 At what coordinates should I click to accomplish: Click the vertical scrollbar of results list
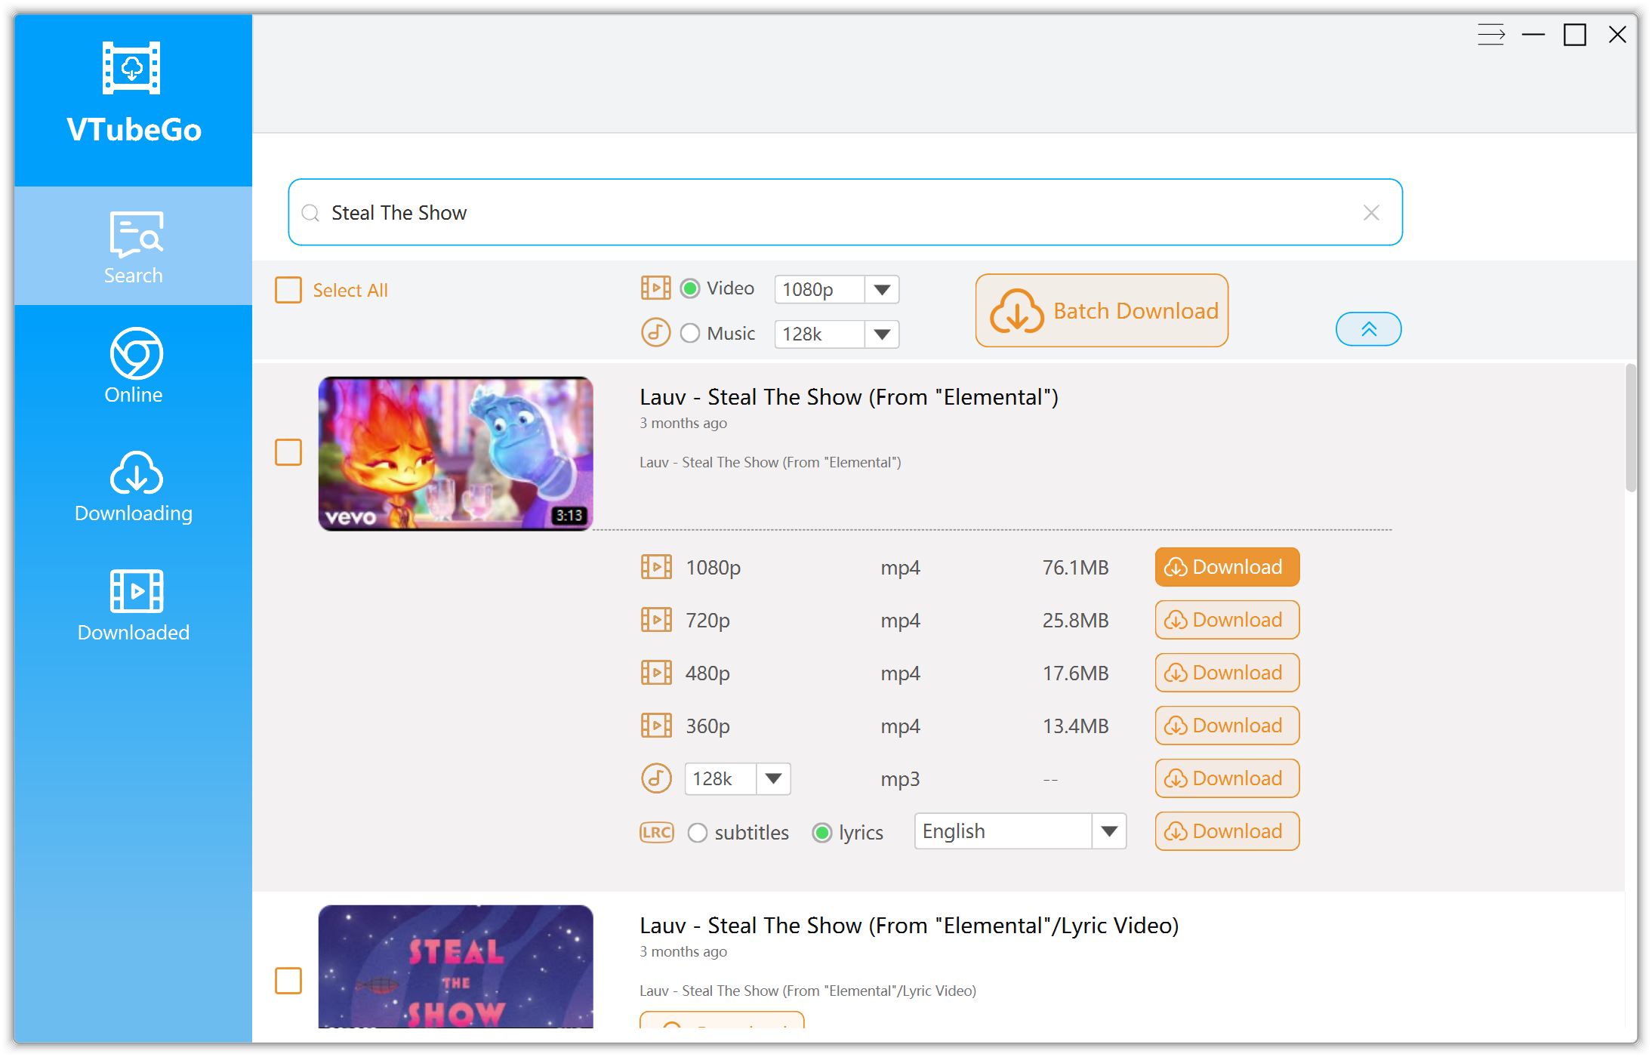(x=1631, y=428)
